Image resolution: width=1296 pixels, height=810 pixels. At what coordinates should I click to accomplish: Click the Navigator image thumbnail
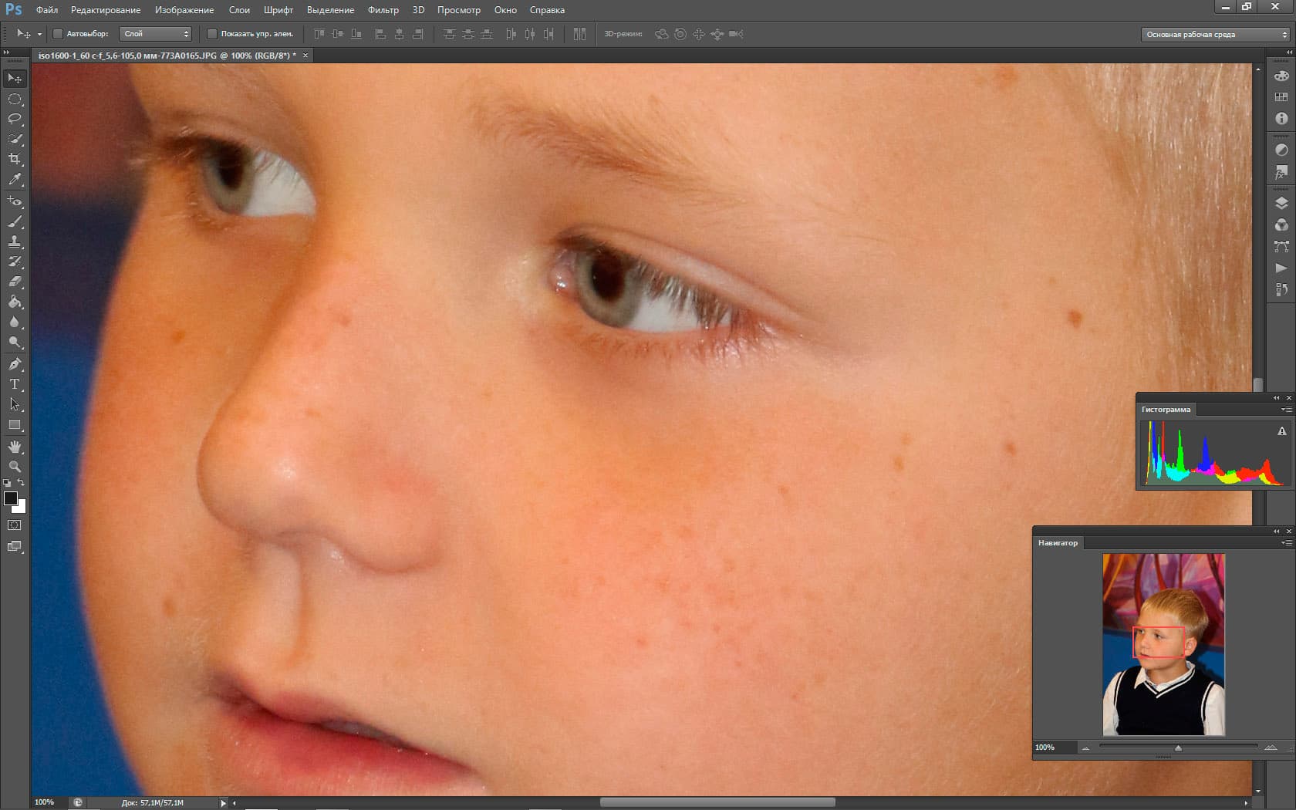[1163, 645]
